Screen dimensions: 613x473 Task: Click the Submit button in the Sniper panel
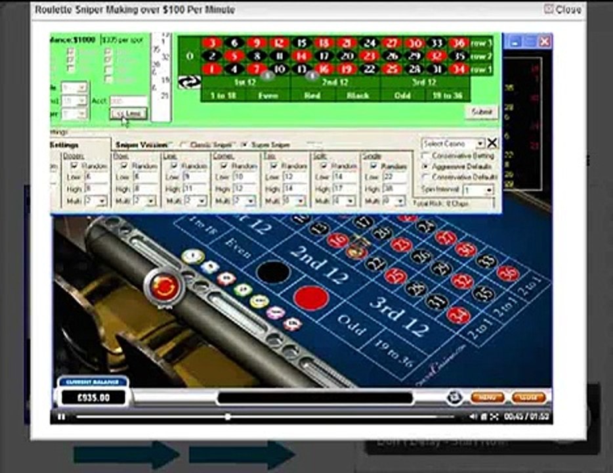point(482,112)
